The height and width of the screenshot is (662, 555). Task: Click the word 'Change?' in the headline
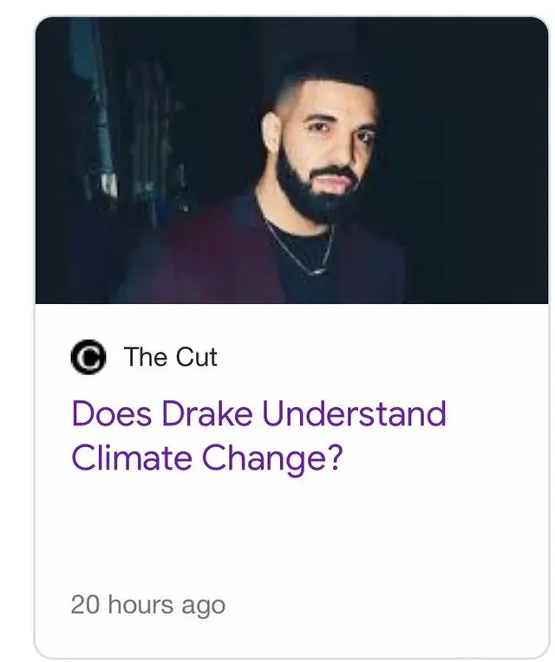tap(271, 459)
